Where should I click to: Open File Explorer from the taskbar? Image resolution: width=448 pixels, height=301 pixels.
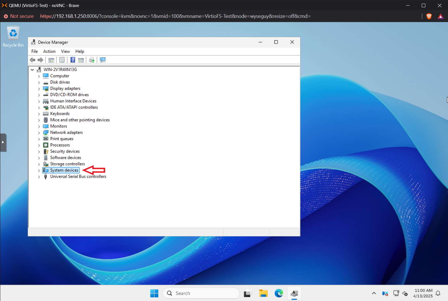[x=263, y=293]
